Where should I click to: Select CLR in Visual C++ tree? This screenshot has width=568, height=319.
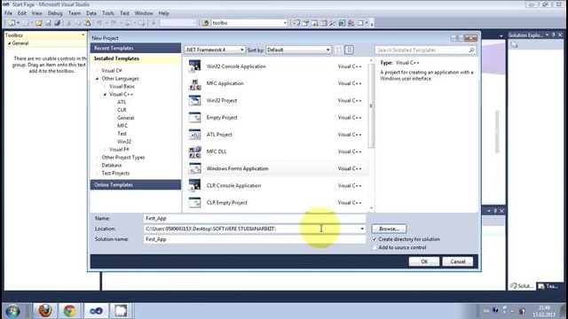point(122,110)
